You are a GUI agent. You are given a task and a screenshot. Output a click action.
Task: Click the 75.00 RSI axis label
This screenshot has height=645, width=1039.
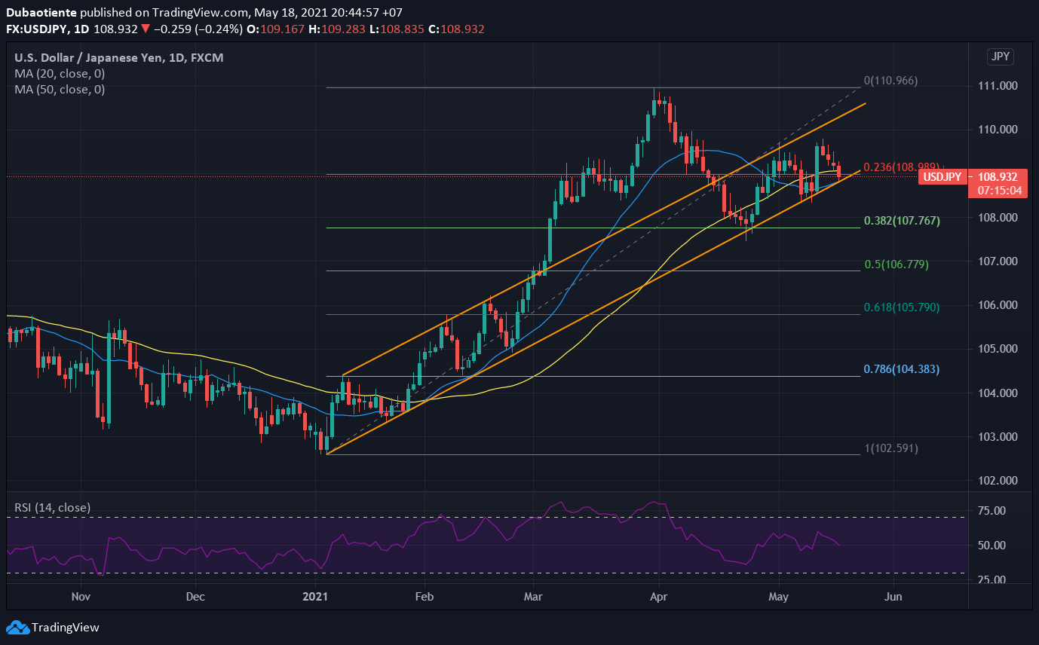tap(992, 511)
